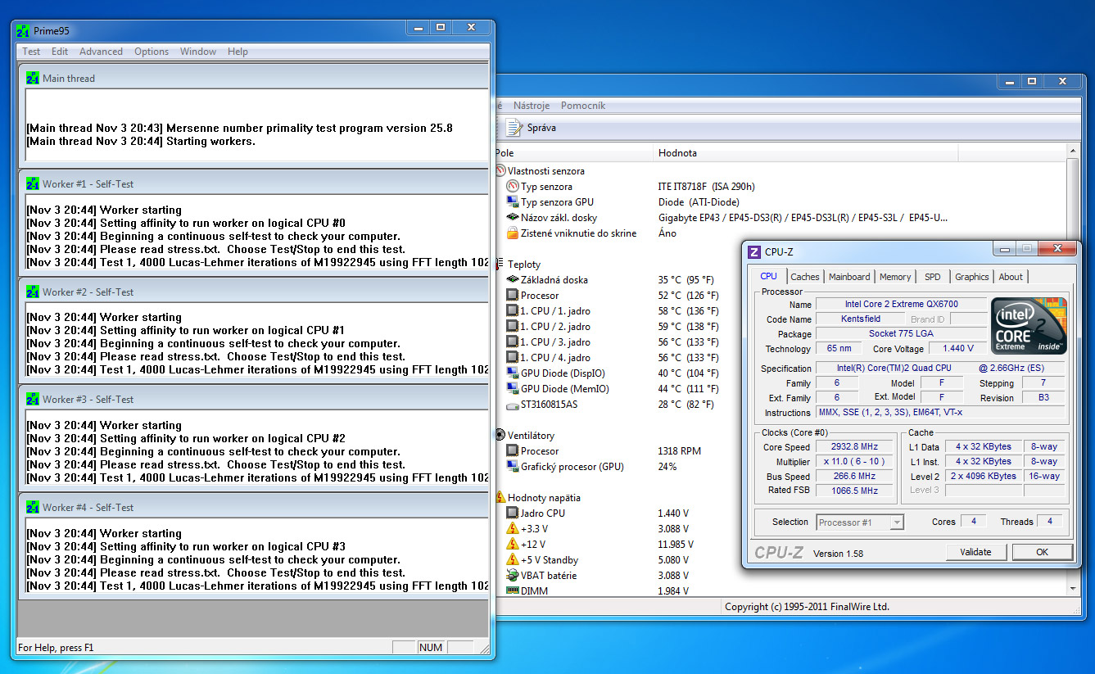Switch to the Mainboard tab in CPU-Z
The height and width of the screenshot is (674, 1095).
point(849,277)
